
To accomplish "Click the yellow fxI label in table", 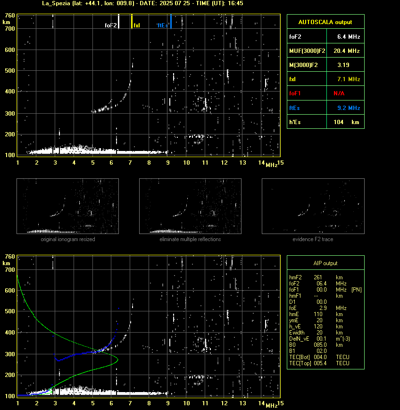I will [292, 79].
